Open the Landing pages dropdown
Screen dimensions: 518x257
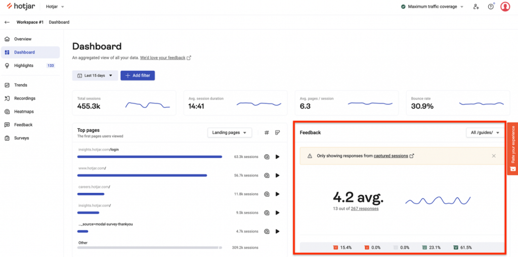[x=230, y=133]
